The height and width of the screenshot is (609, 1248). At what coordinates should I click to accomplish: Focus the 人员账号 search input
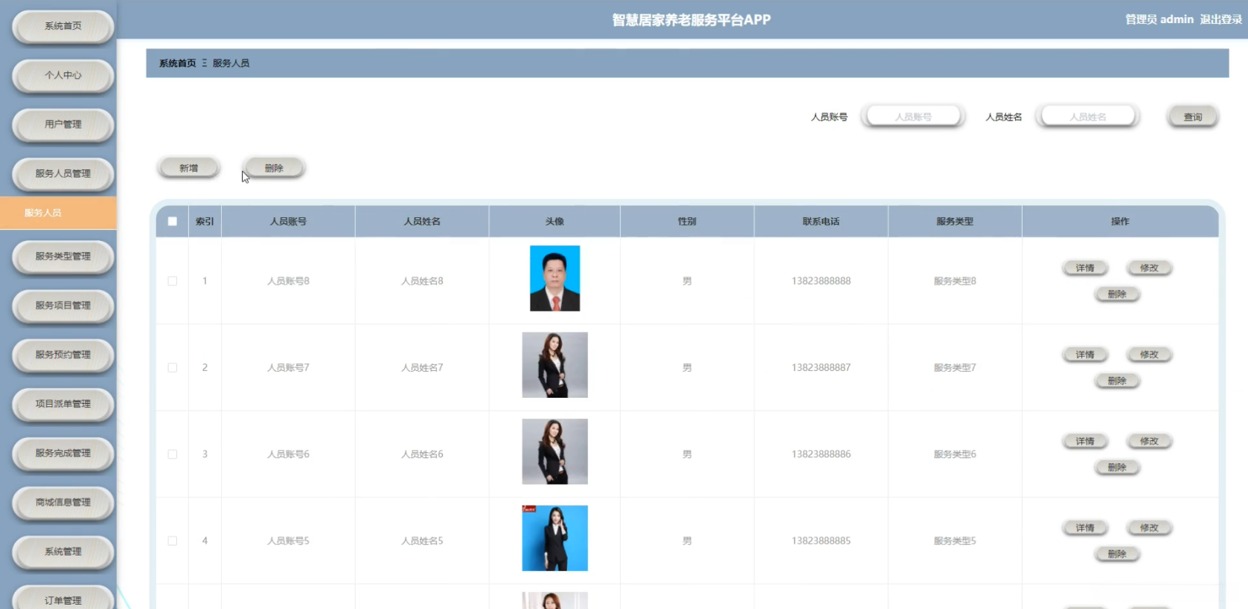click(913, 117)
